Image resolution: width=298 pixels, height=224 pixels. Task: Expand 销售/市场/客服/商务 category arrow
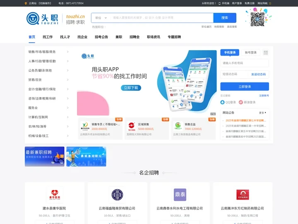click(67, 52)
